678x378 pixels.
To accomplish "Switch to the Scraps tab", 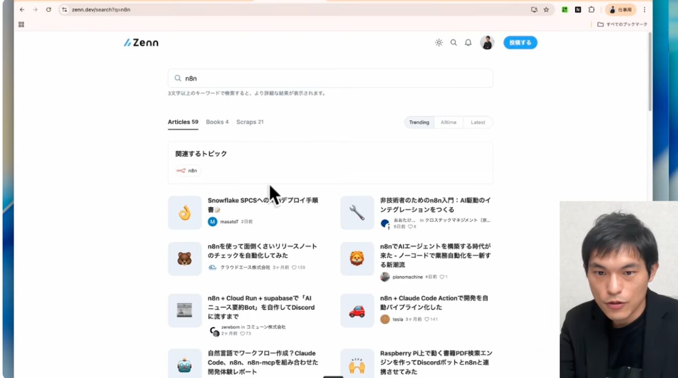I will point(250,122).
